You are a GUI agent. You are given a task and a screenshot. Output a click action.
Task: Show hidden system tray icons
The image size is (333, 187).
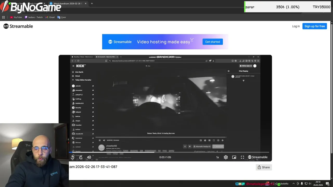[293, 184]
